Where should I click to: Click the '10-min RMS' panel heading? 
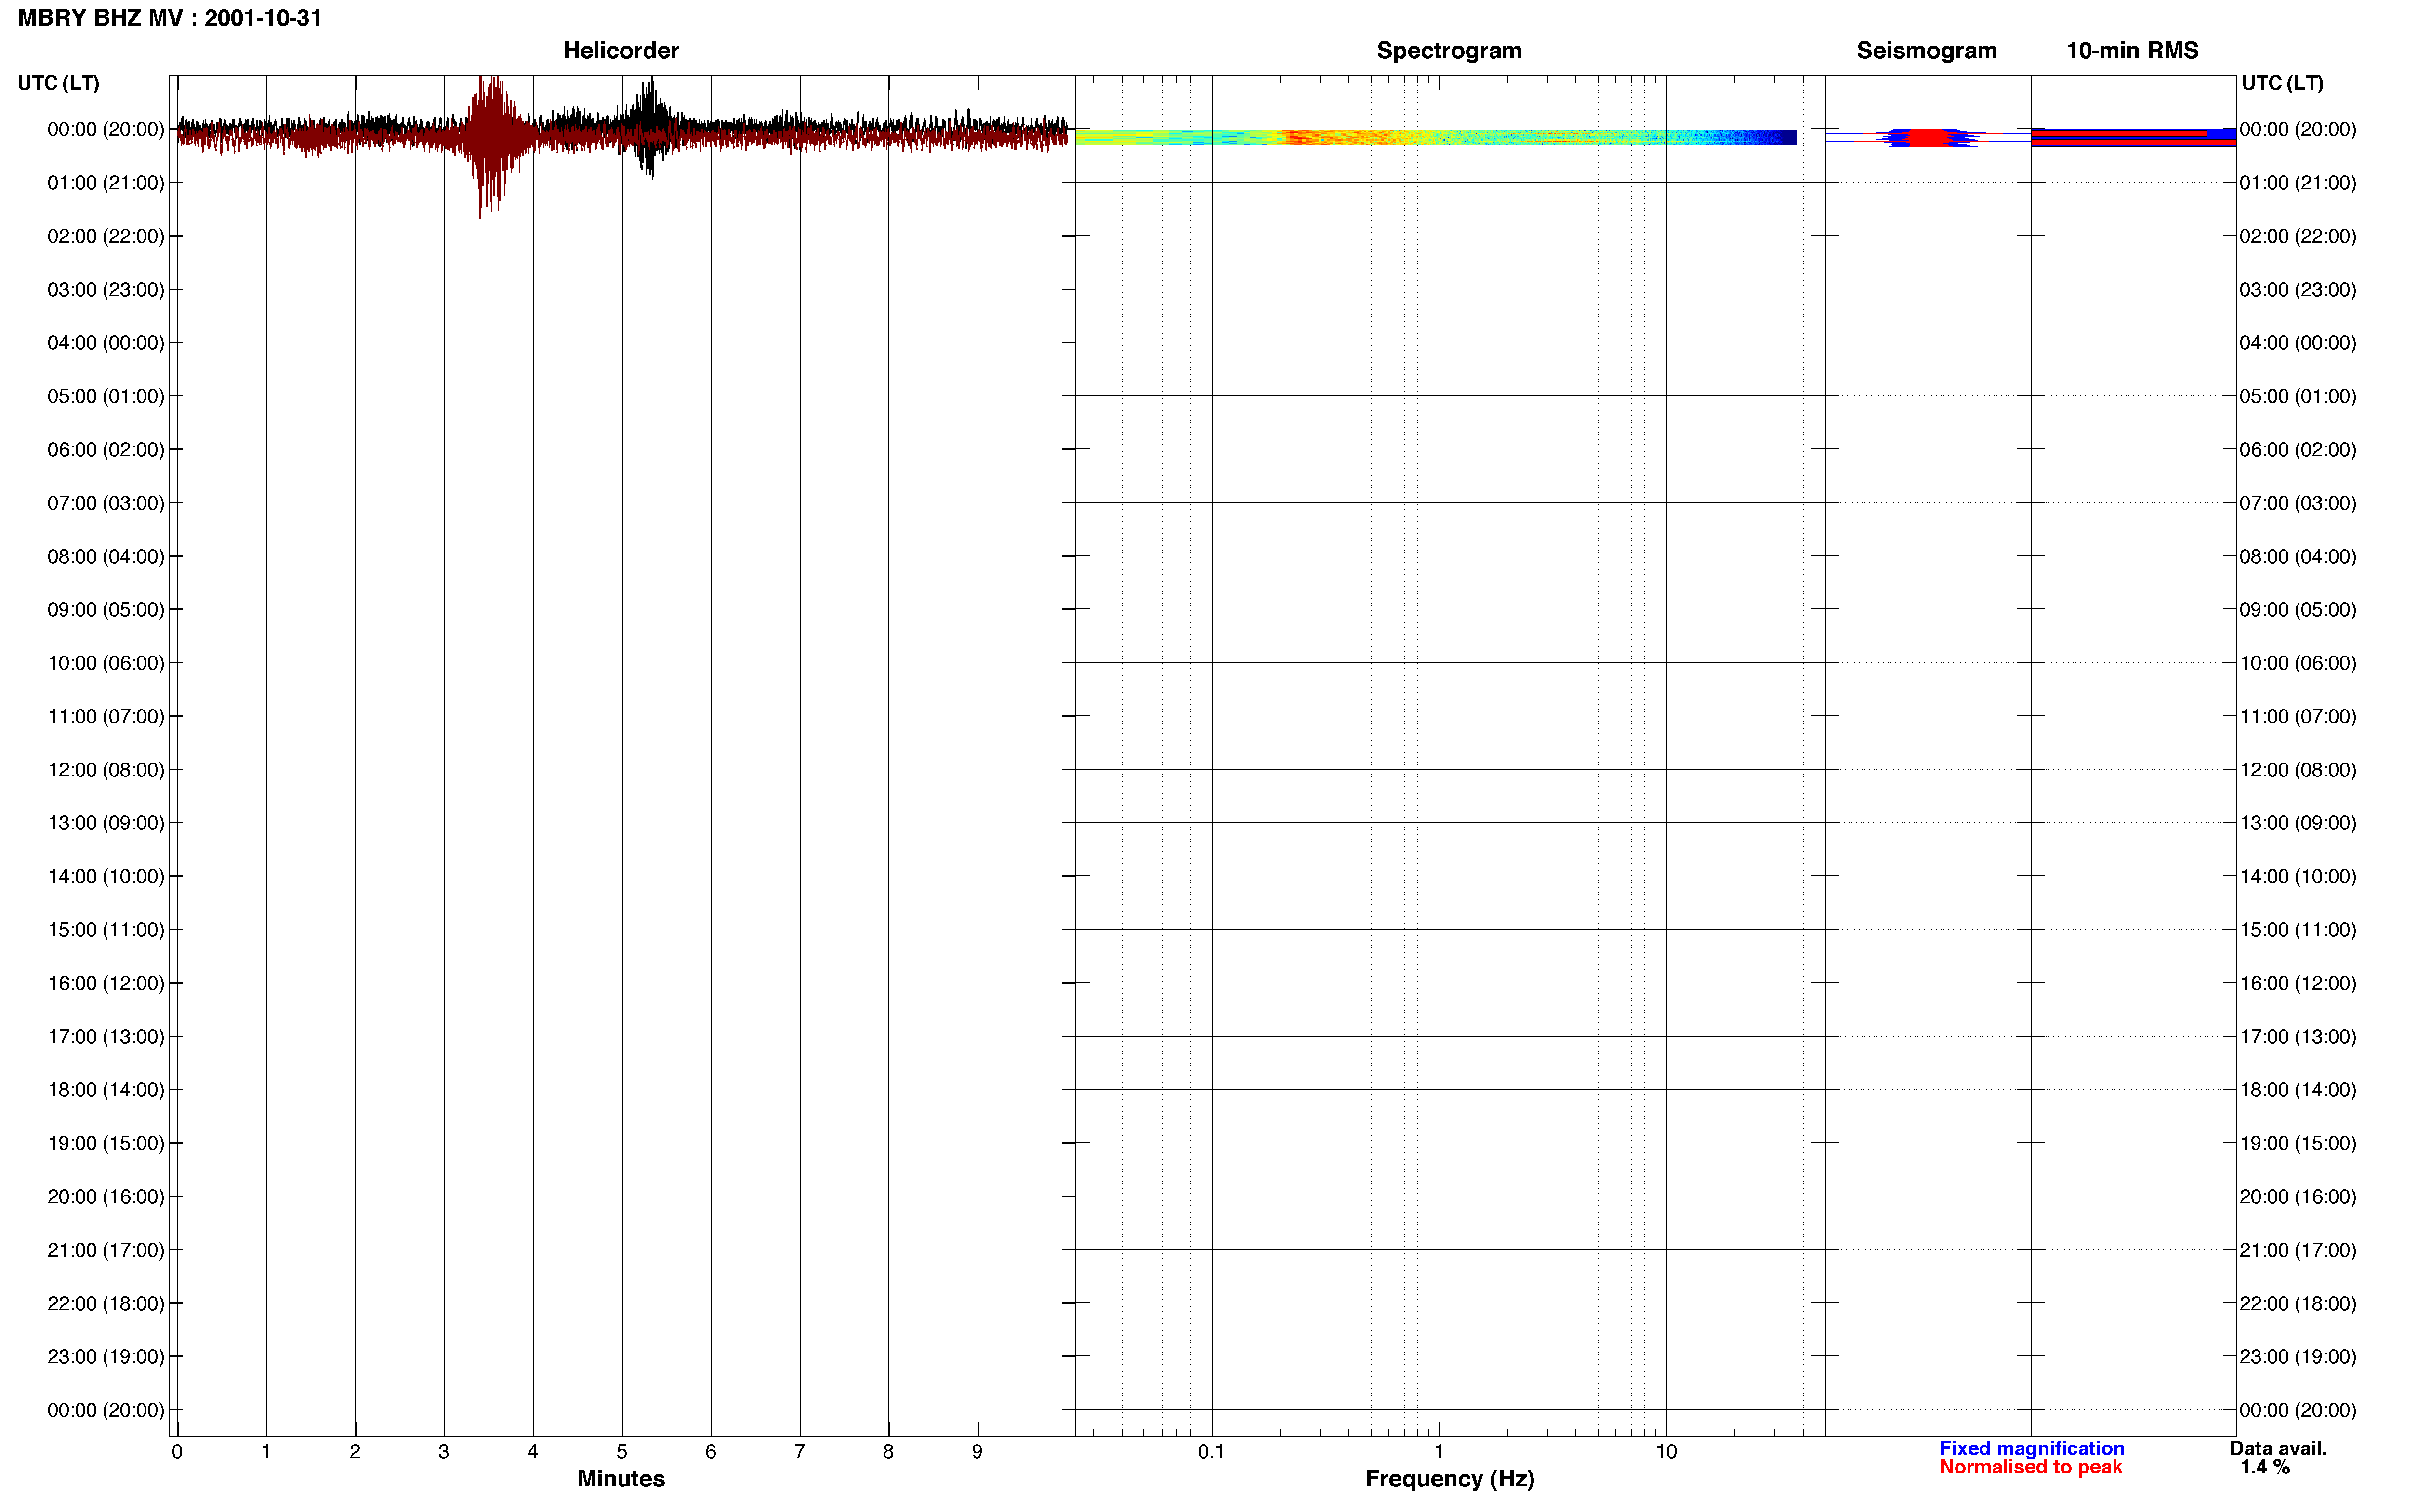2132,51
